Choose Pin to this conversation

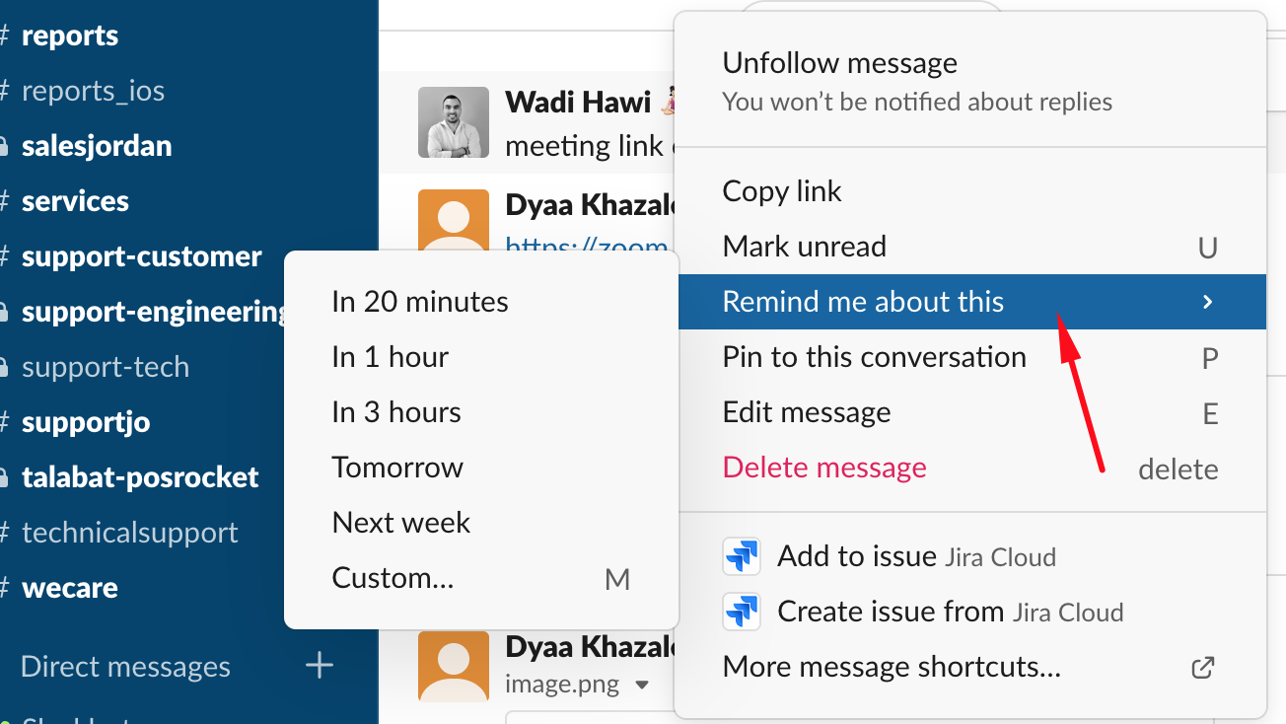click(874, 357)
